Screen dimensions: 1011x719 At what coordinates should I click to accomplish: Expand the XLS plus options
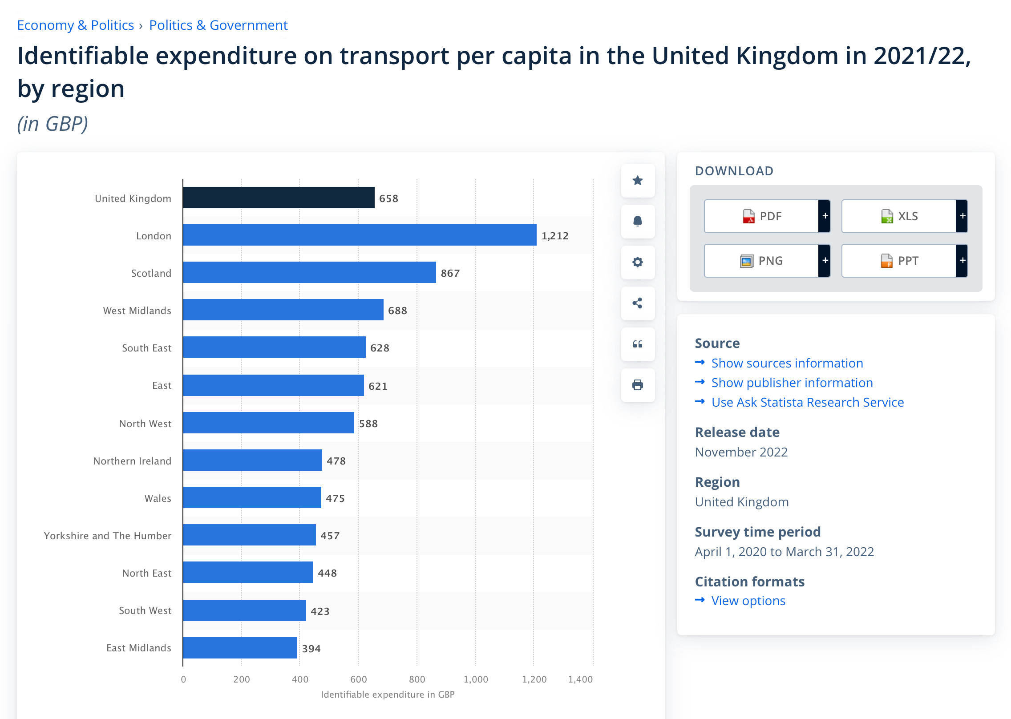point(962,216)
